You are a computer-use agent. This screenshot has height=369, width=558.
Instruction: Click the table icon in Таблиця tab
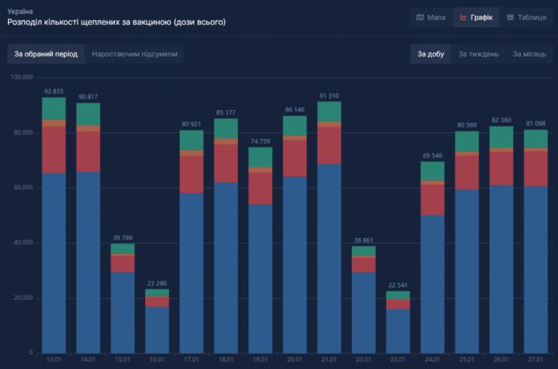pos(510,17)
